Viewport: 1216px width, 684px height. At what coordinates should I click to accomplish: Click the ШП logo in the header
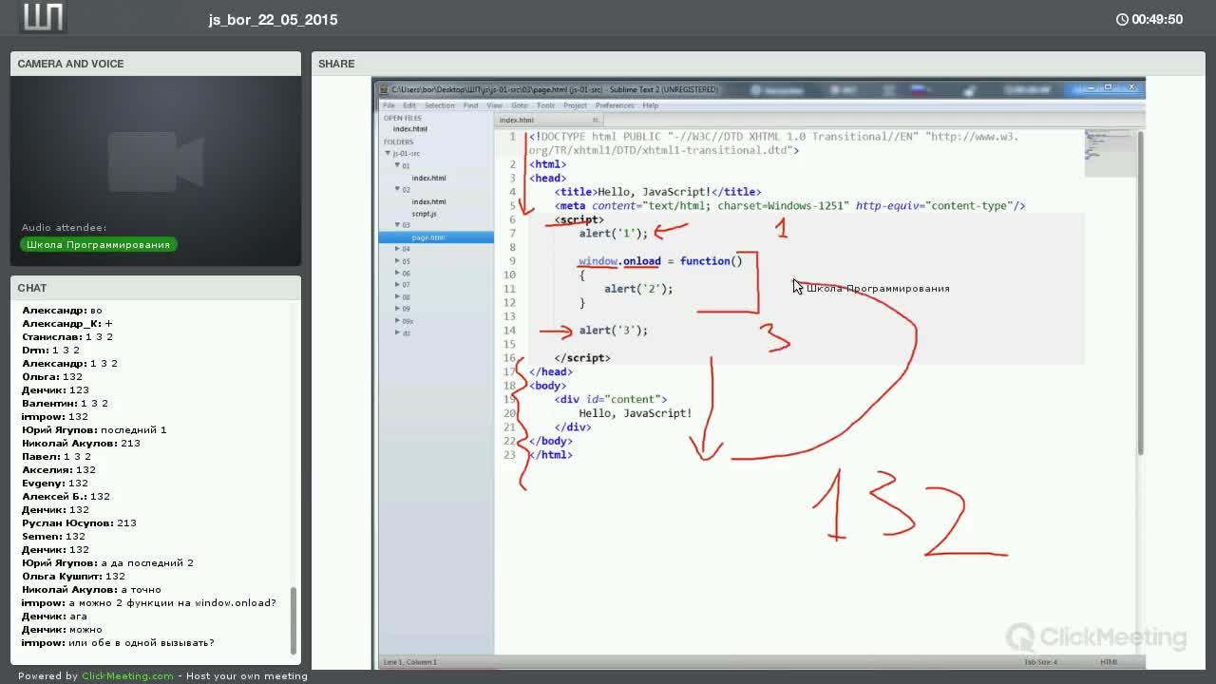43,18
